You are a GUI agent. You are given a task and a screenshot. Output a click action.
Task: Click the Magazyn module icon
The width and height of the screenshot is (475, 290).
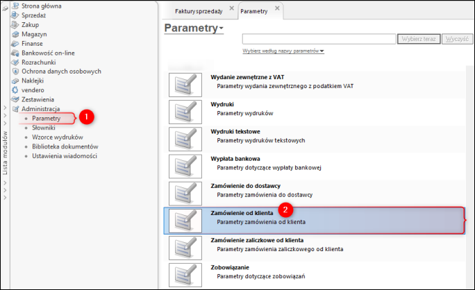point(15,34)
